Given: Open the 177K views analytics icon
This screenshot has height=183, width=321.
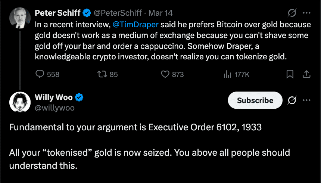Looking at the screenshot, I should [228, 74].
